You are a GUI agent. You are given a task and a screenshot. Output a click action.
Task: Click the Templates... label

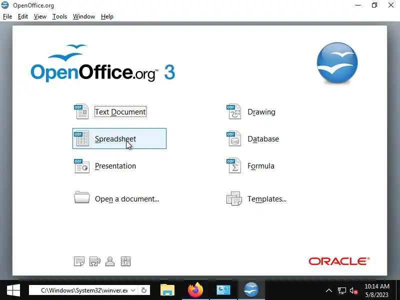click(267, 199)
